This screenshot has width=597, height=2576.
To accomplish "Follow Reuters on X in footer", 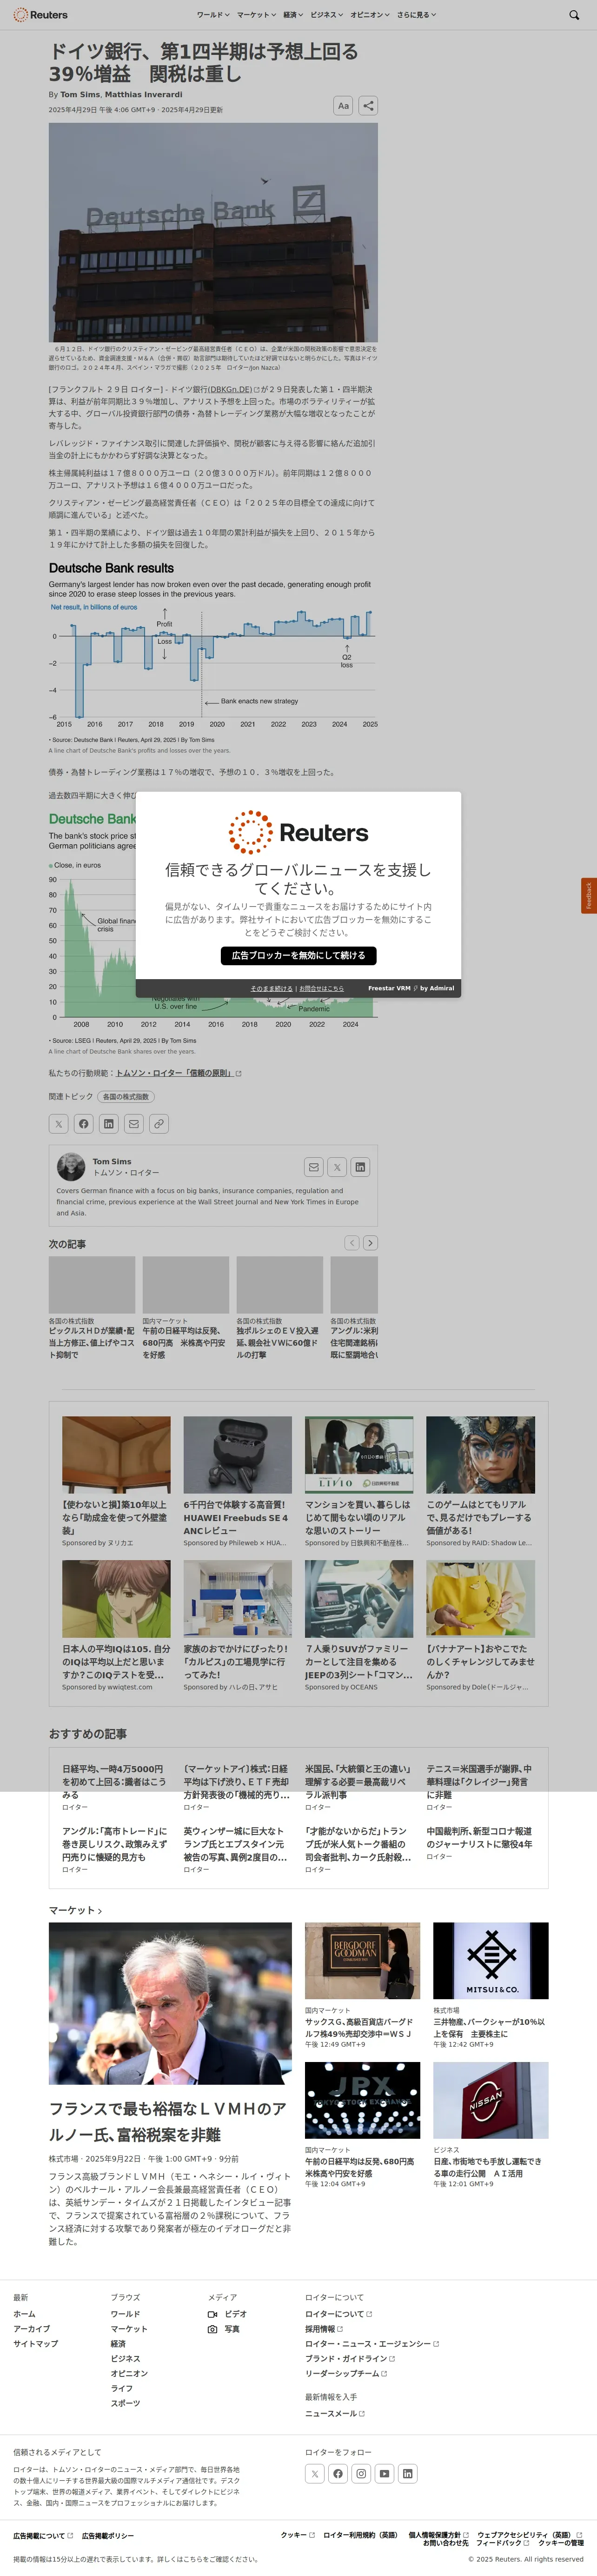I will tap(315, 2474).
